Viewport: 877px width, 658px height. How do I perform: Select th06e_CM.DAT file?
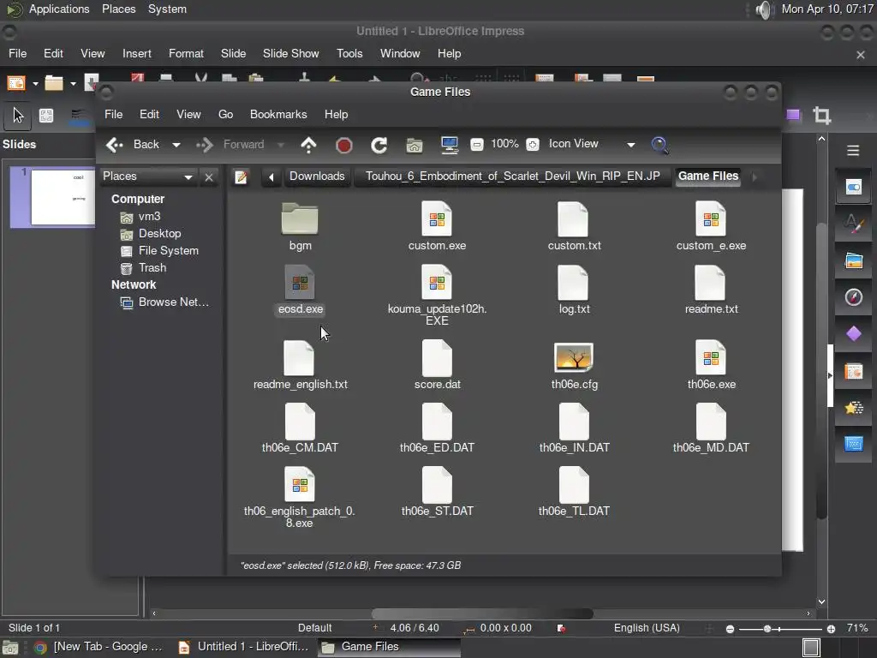coord(300,428)
